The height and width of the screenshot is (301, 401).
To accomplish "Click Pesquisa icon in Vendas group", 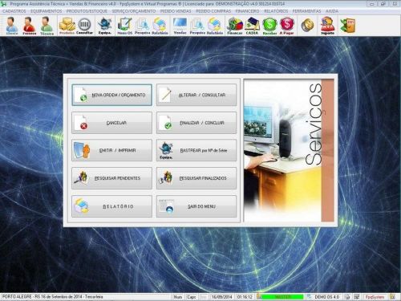I will pyautogui.click(x=197, y=26).
